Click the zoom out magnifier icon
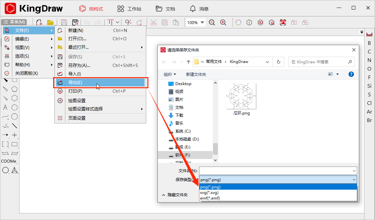Viewport: 375px width, 220px height. 212,22
